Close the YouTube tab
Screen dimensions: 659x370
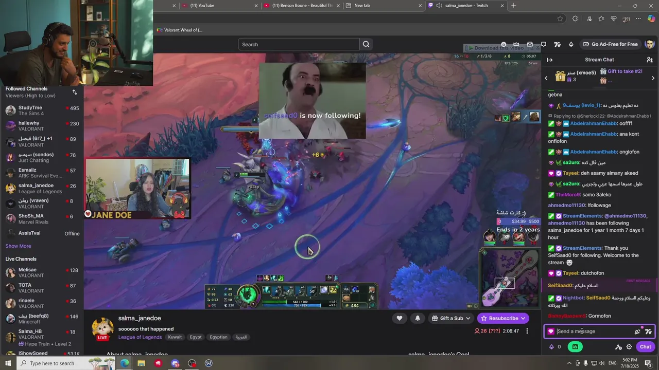pos(256,6)
